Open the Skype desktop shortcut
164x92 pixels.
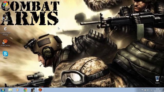tap(5, 55)
